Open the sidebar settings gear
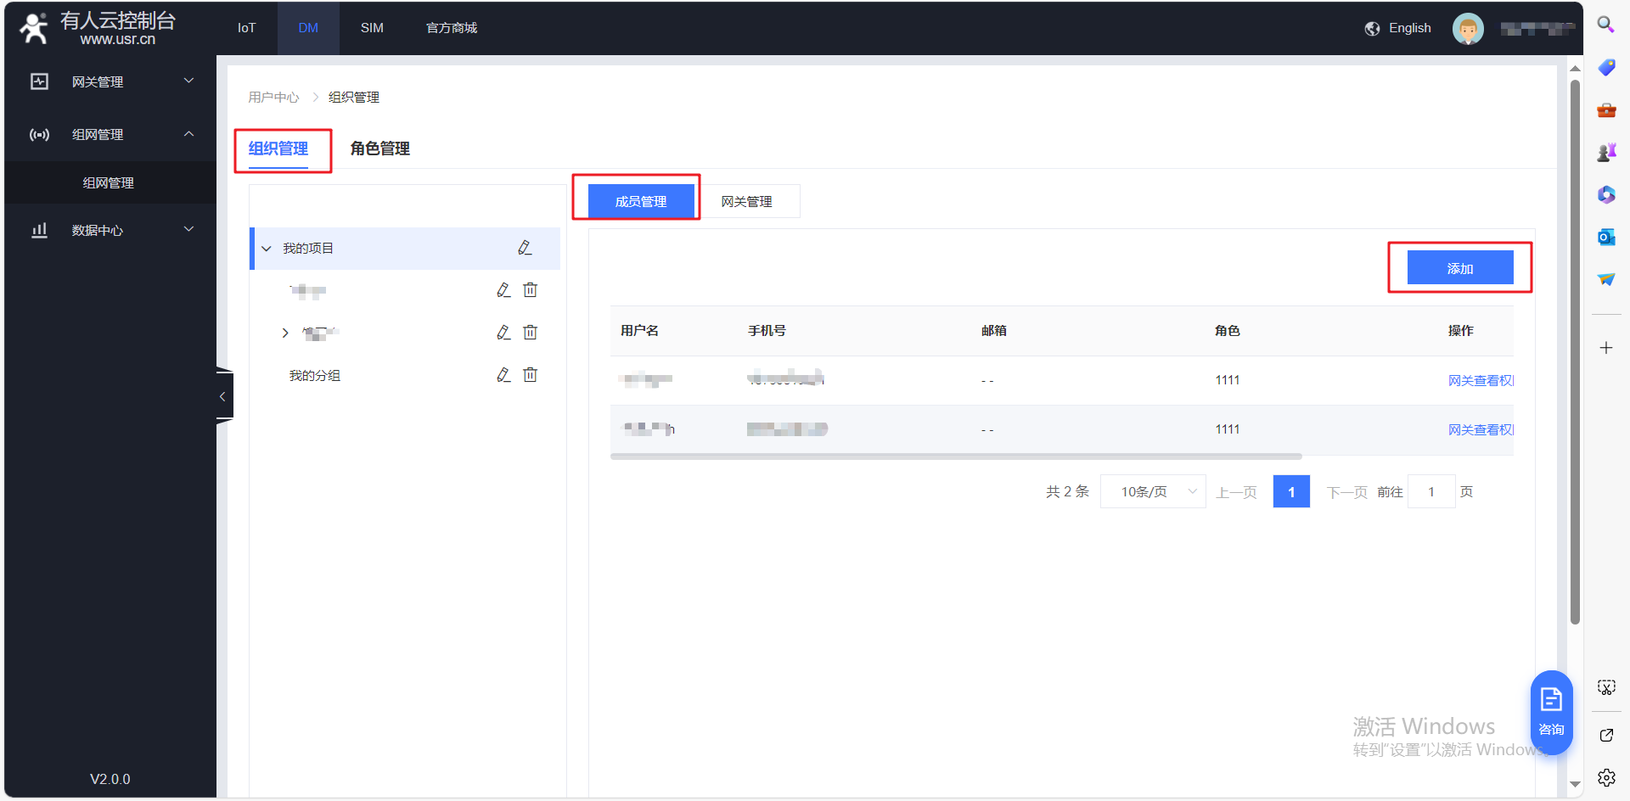The width and height of the screenshot is (1630, 801). coord(1605,777)
